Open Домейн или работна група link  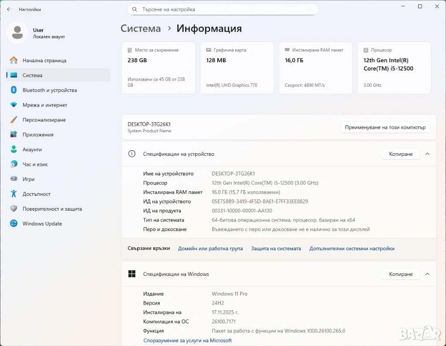point(210,249)
